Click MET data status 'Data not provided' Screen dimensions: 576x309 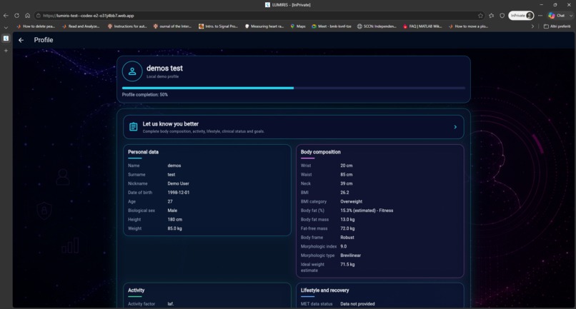tap(357, 304)
